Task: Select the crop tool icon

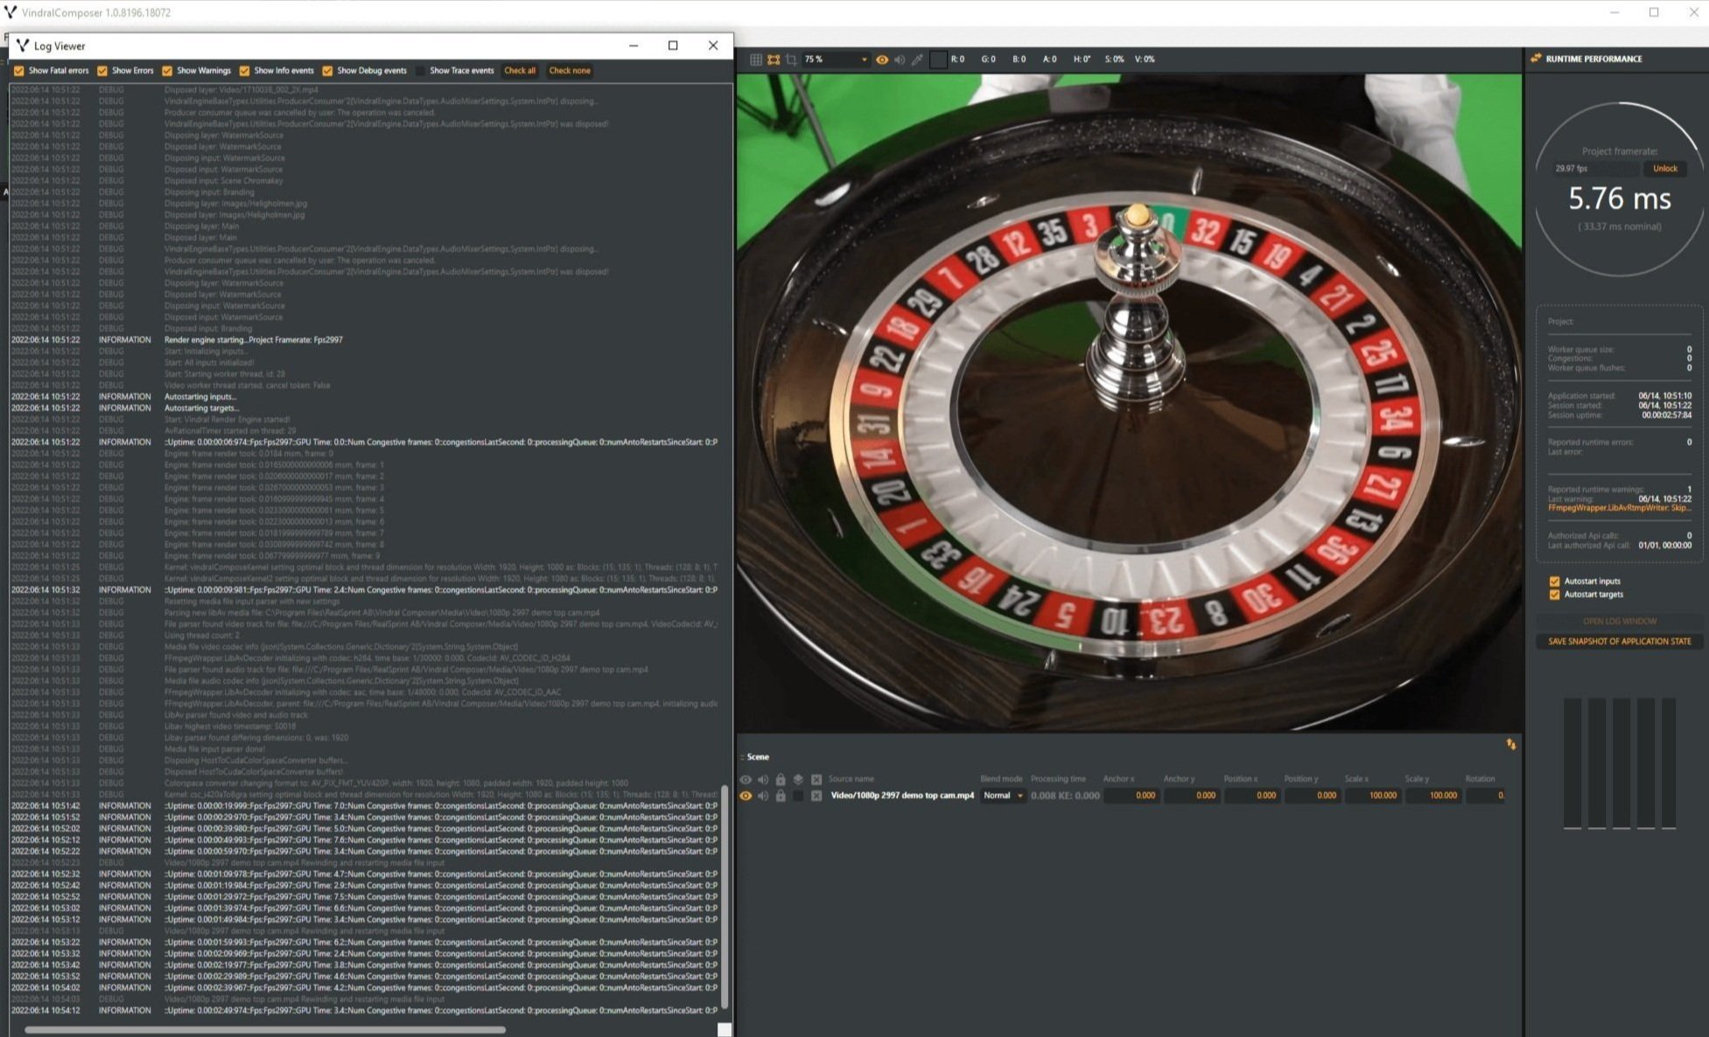Action: (791, 59)
